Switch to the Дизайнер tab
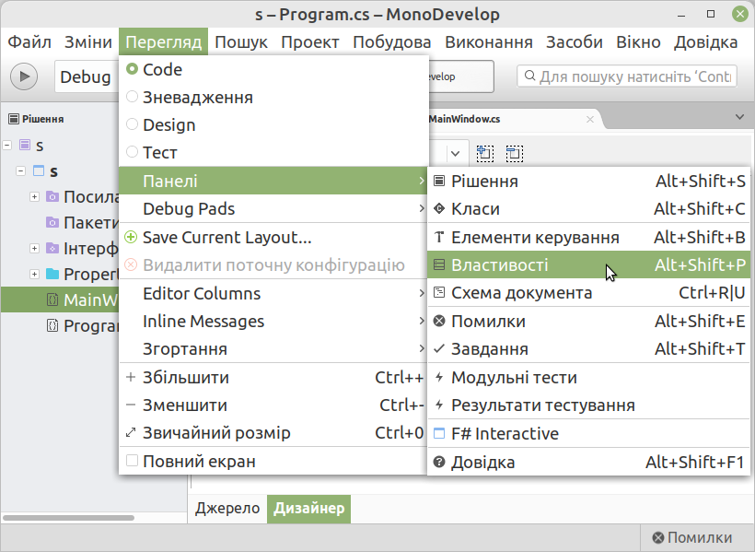The image size is (755, 552). coord(309,508)
